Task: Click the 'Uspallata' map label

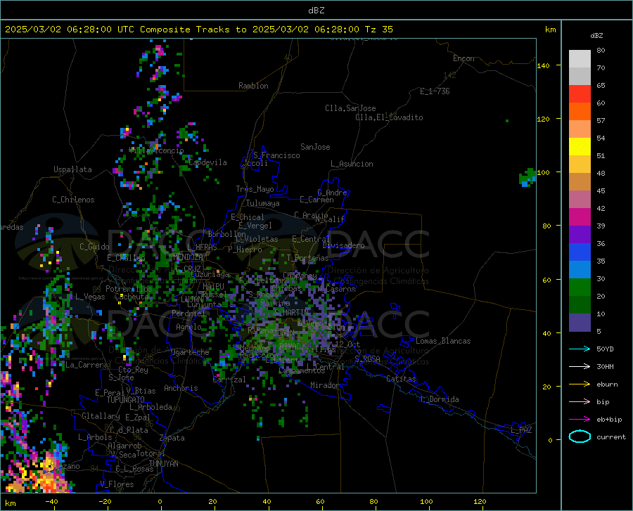Action: [x=72, y=169]
